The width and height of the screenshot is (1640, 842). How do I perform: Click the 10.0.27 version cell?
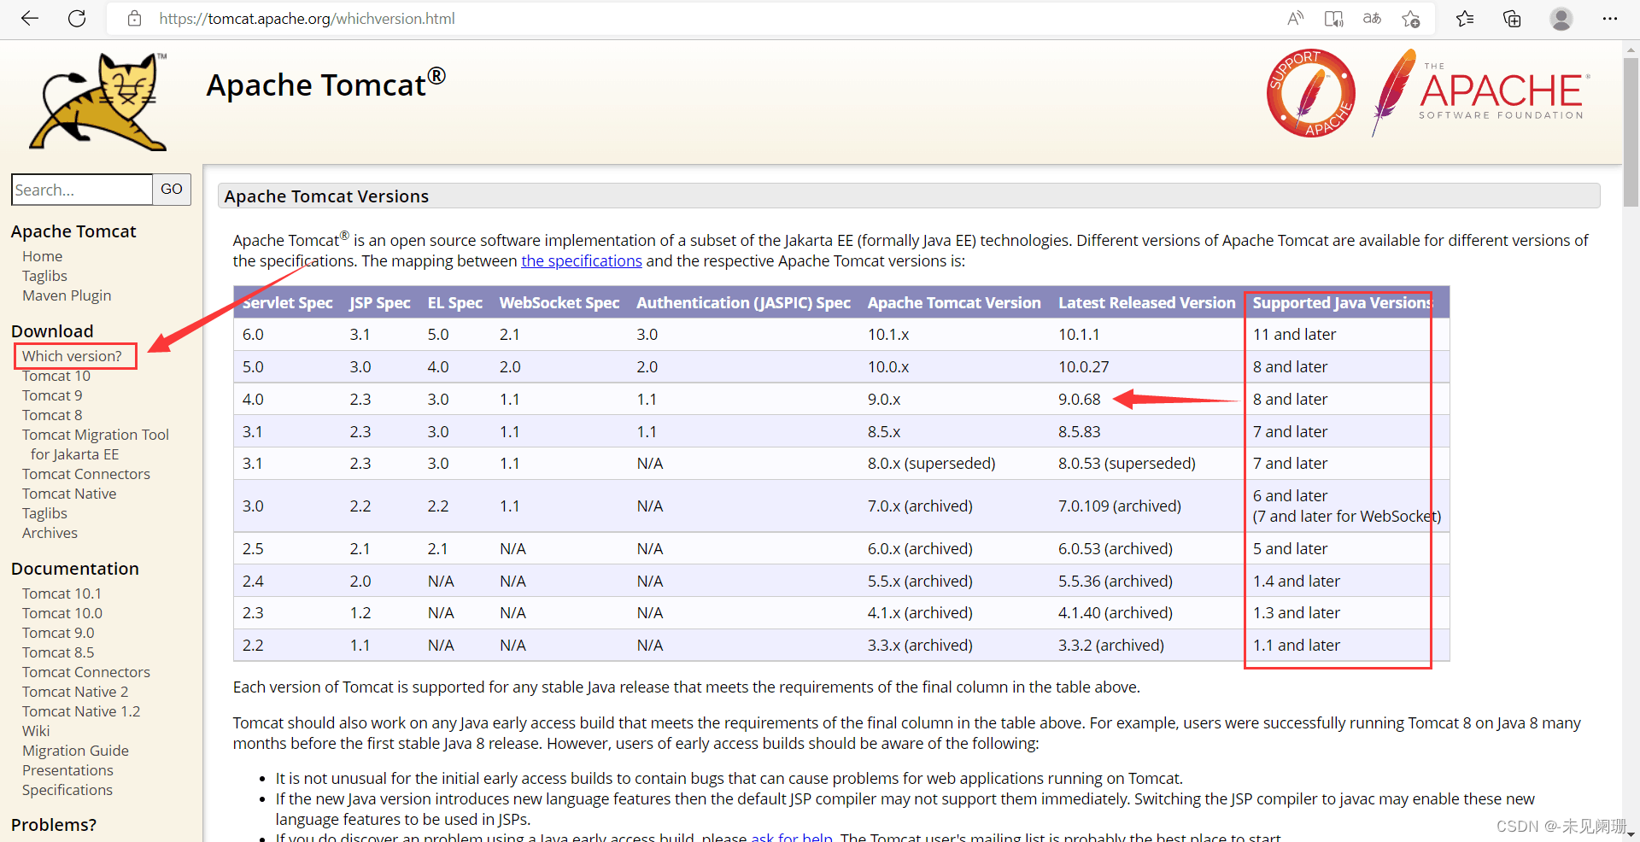click(1084, 367)
